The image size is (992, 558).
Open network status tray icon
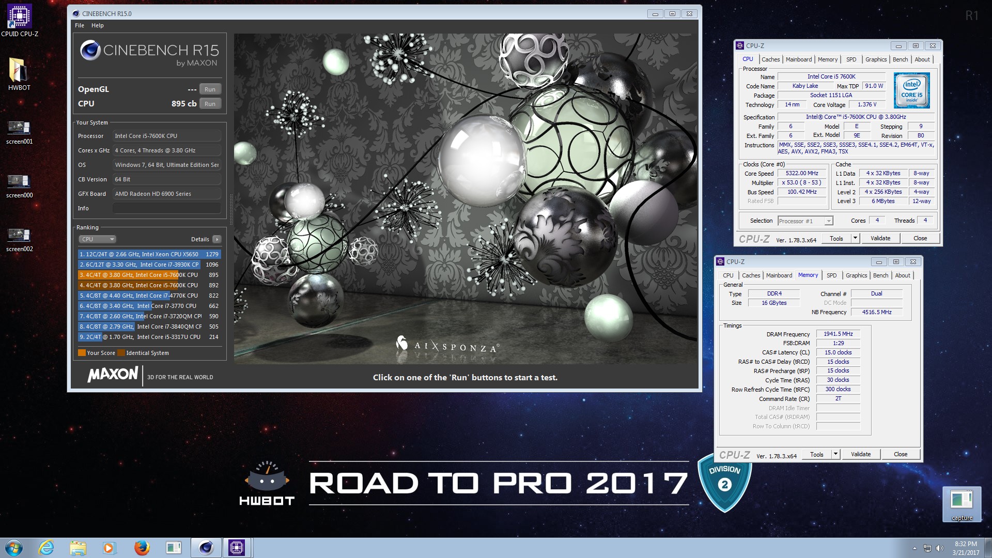pos(927,548)
